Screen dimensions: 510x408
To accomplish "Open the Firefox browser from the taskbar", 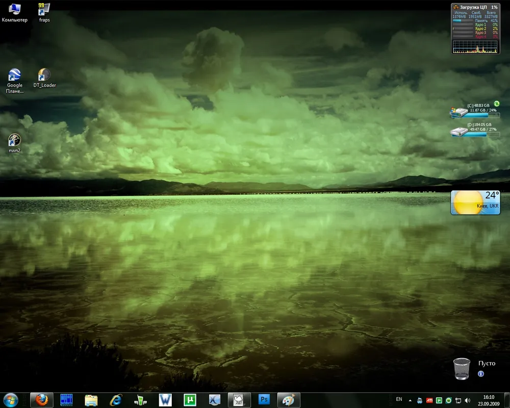I will (x=41, y=400).
